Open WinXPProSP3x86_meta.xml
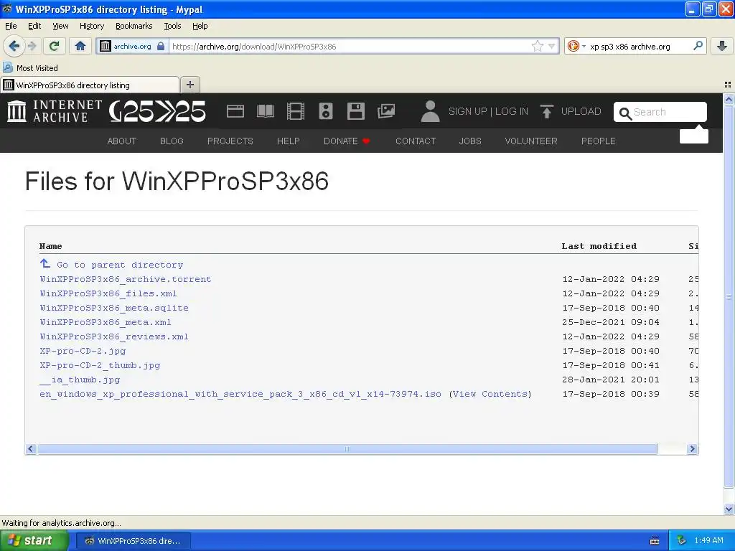The width and height of the screenshot is (735, 551). click(x=106, y=322)
